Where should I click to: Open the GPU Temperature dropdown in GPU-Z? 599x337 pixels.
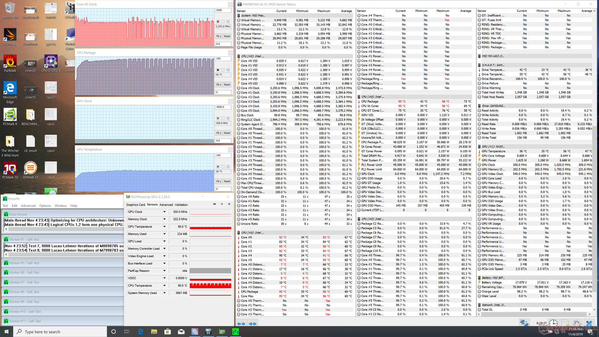164,227
